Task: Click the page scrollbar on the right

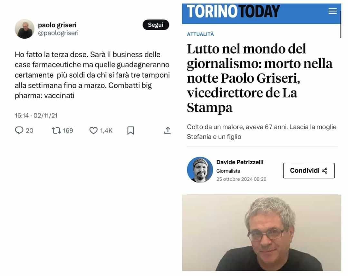Action: tap(341, 24)
